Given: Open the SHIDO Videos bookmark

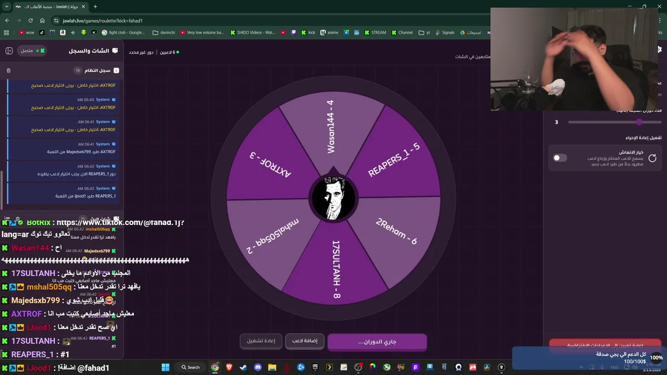Looking at the screenshot, I should pyautogui.click(x=252, y=32).
